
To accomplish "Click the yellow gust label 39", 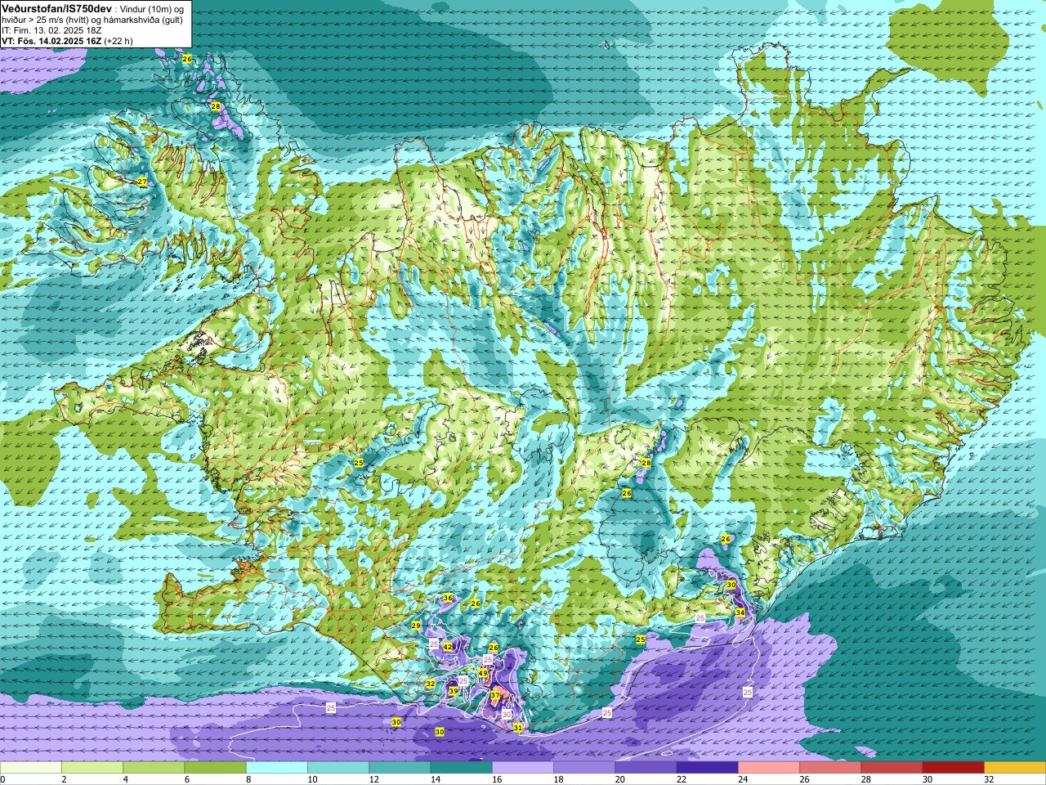I will pyautogui.click(x=454, y=691).
